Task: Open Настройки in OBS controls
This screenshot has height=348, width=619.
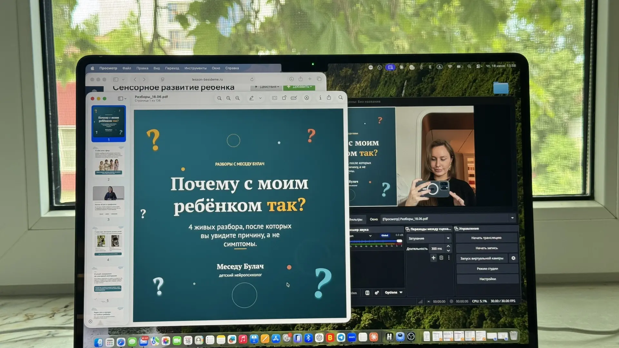Action: click(x=487, y=279)
